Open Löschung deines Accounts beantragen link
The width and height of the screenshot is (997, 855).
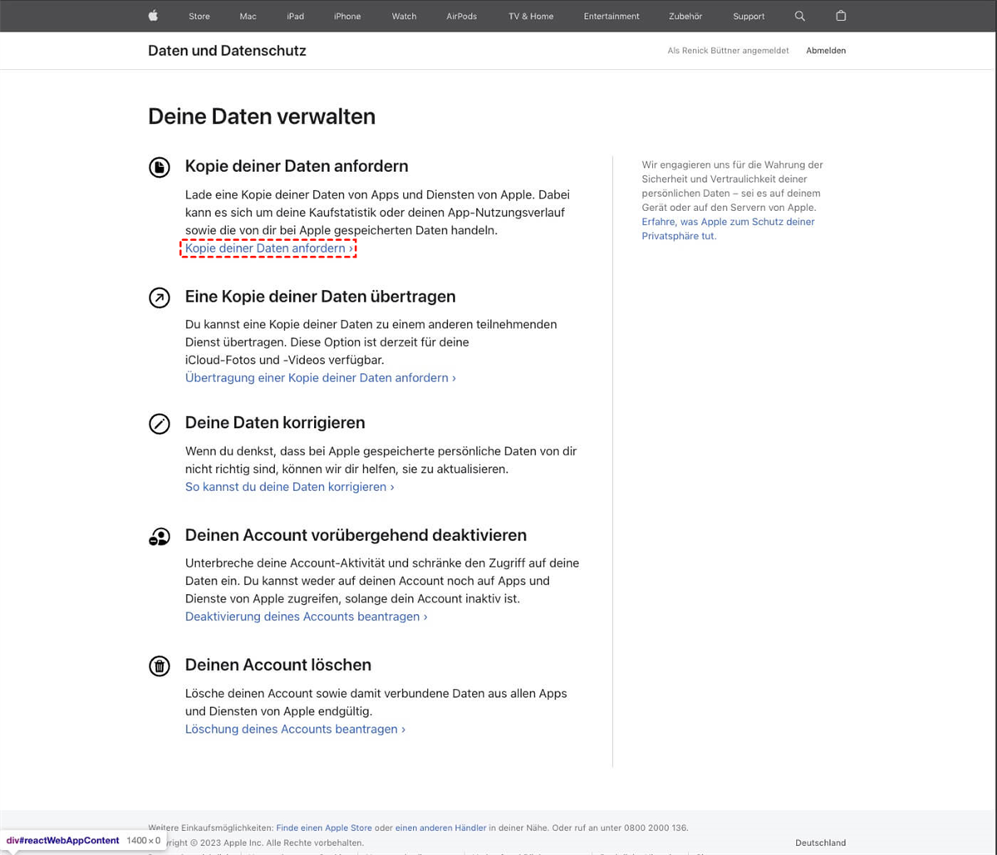295,729
